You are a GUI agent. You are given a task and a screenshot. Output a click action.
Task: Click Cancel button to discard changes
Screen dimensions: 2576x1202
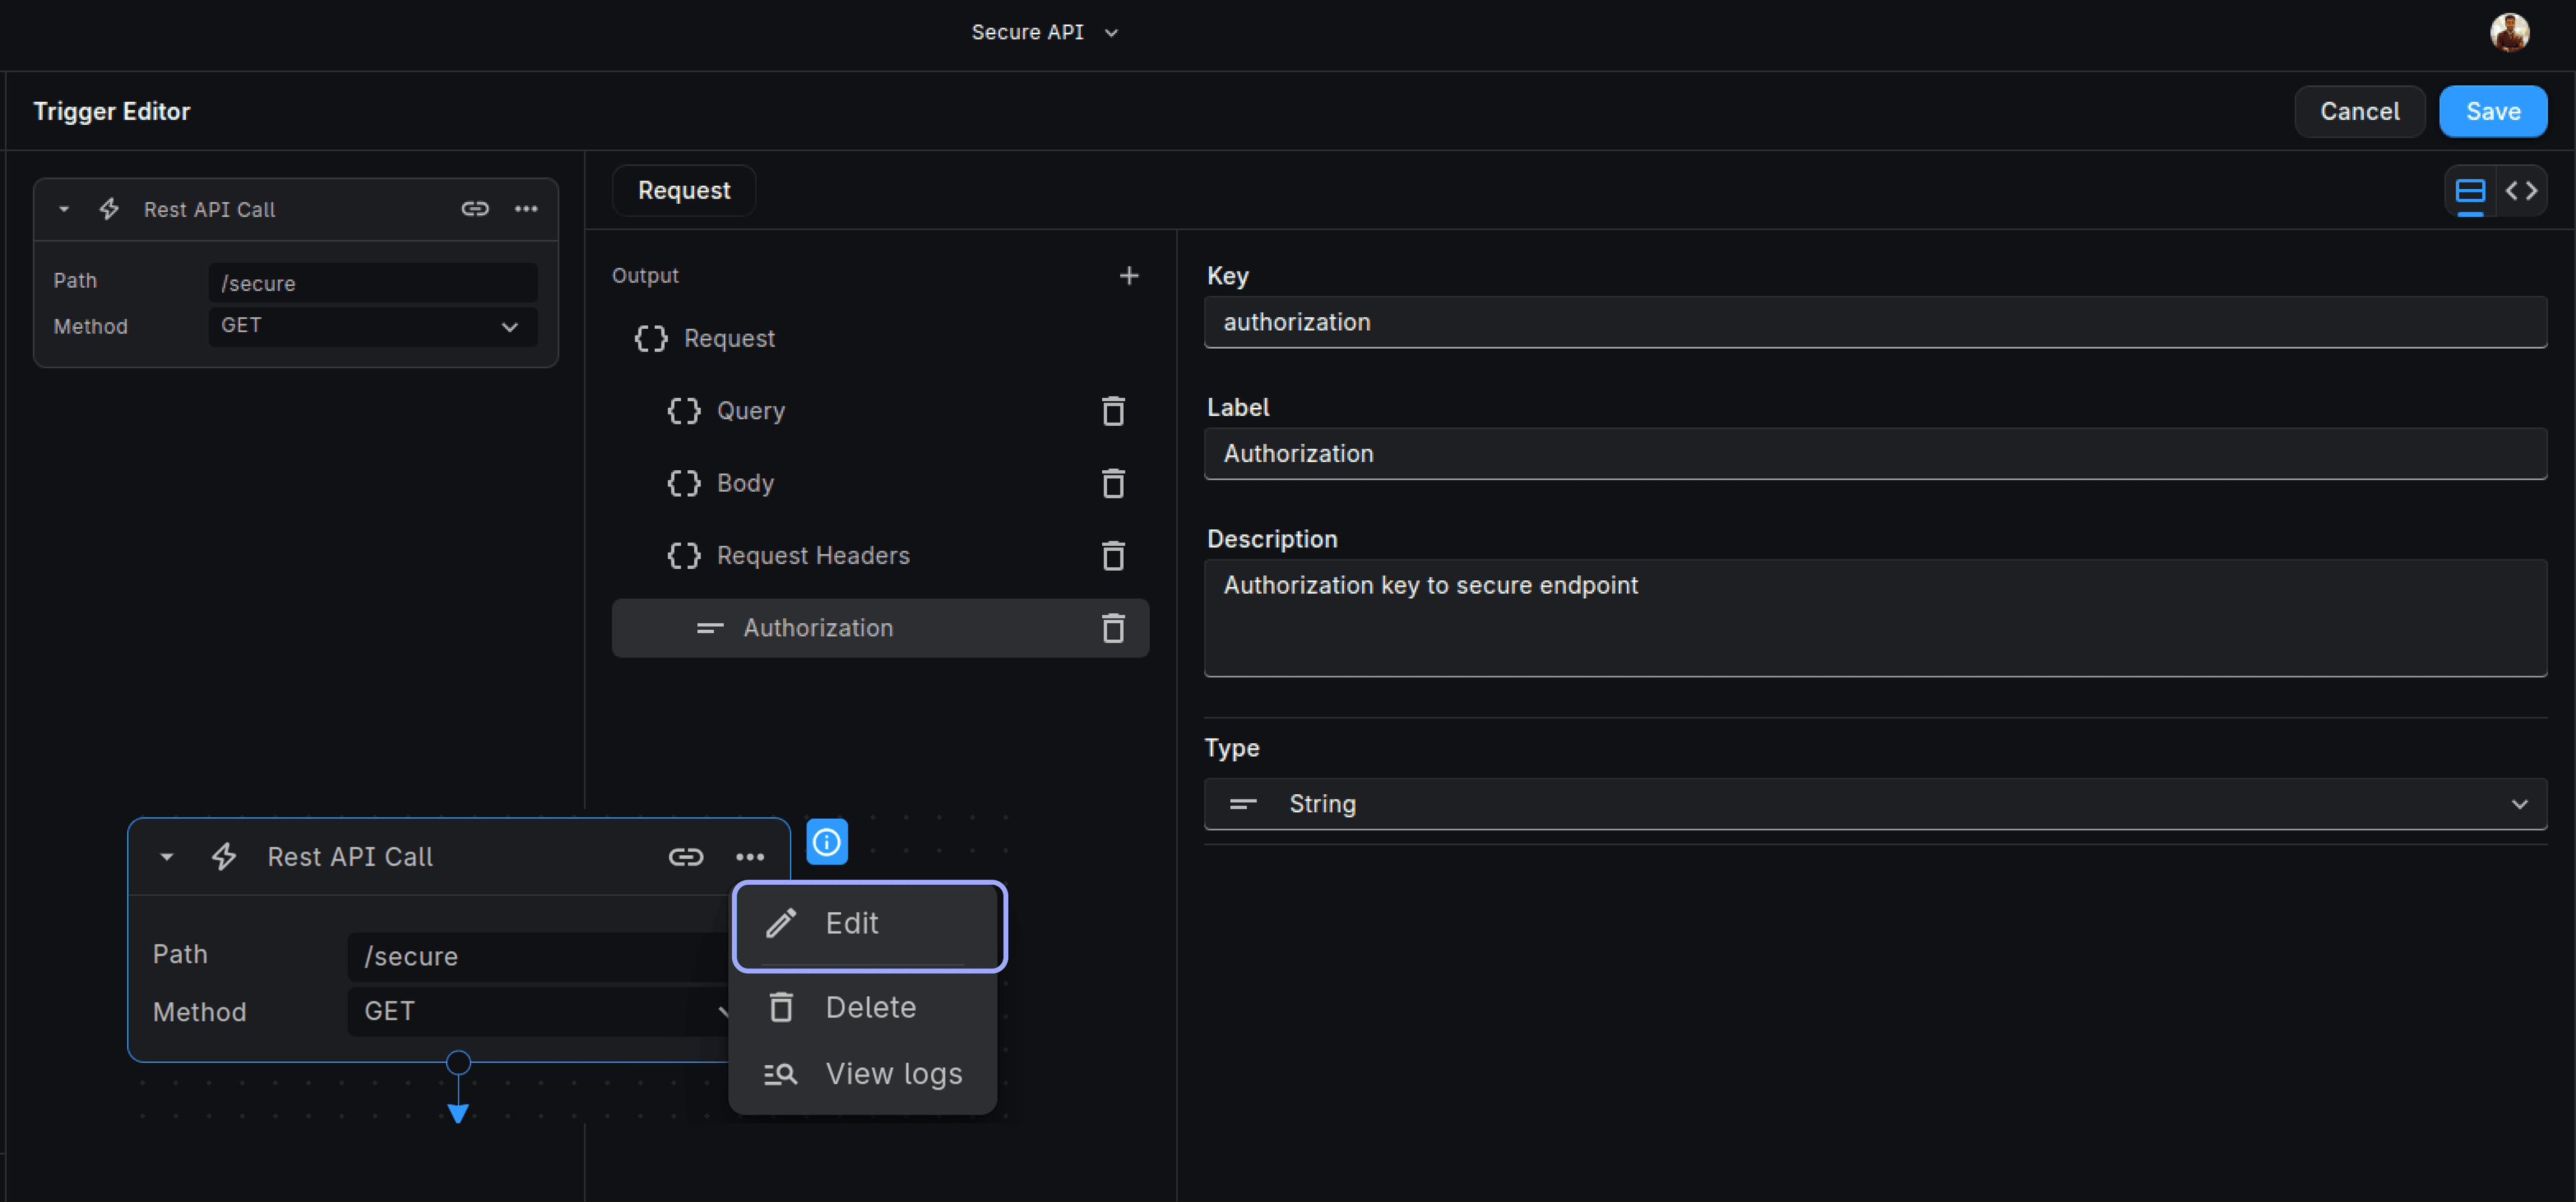coord(2359,111)
